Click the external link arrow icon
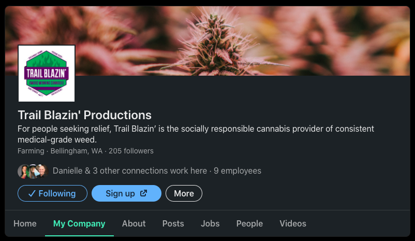Image resolution: width=415 pixels, height=241 pixels. 143,193
